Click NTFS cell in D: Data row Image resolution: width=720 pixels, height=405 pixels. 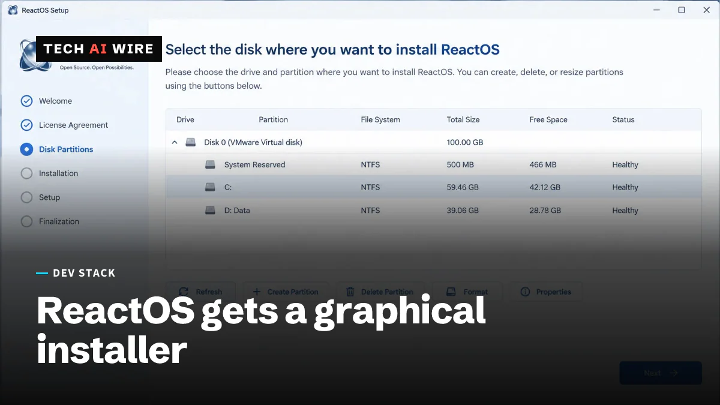pyautogui.click(x=370, y=211)
